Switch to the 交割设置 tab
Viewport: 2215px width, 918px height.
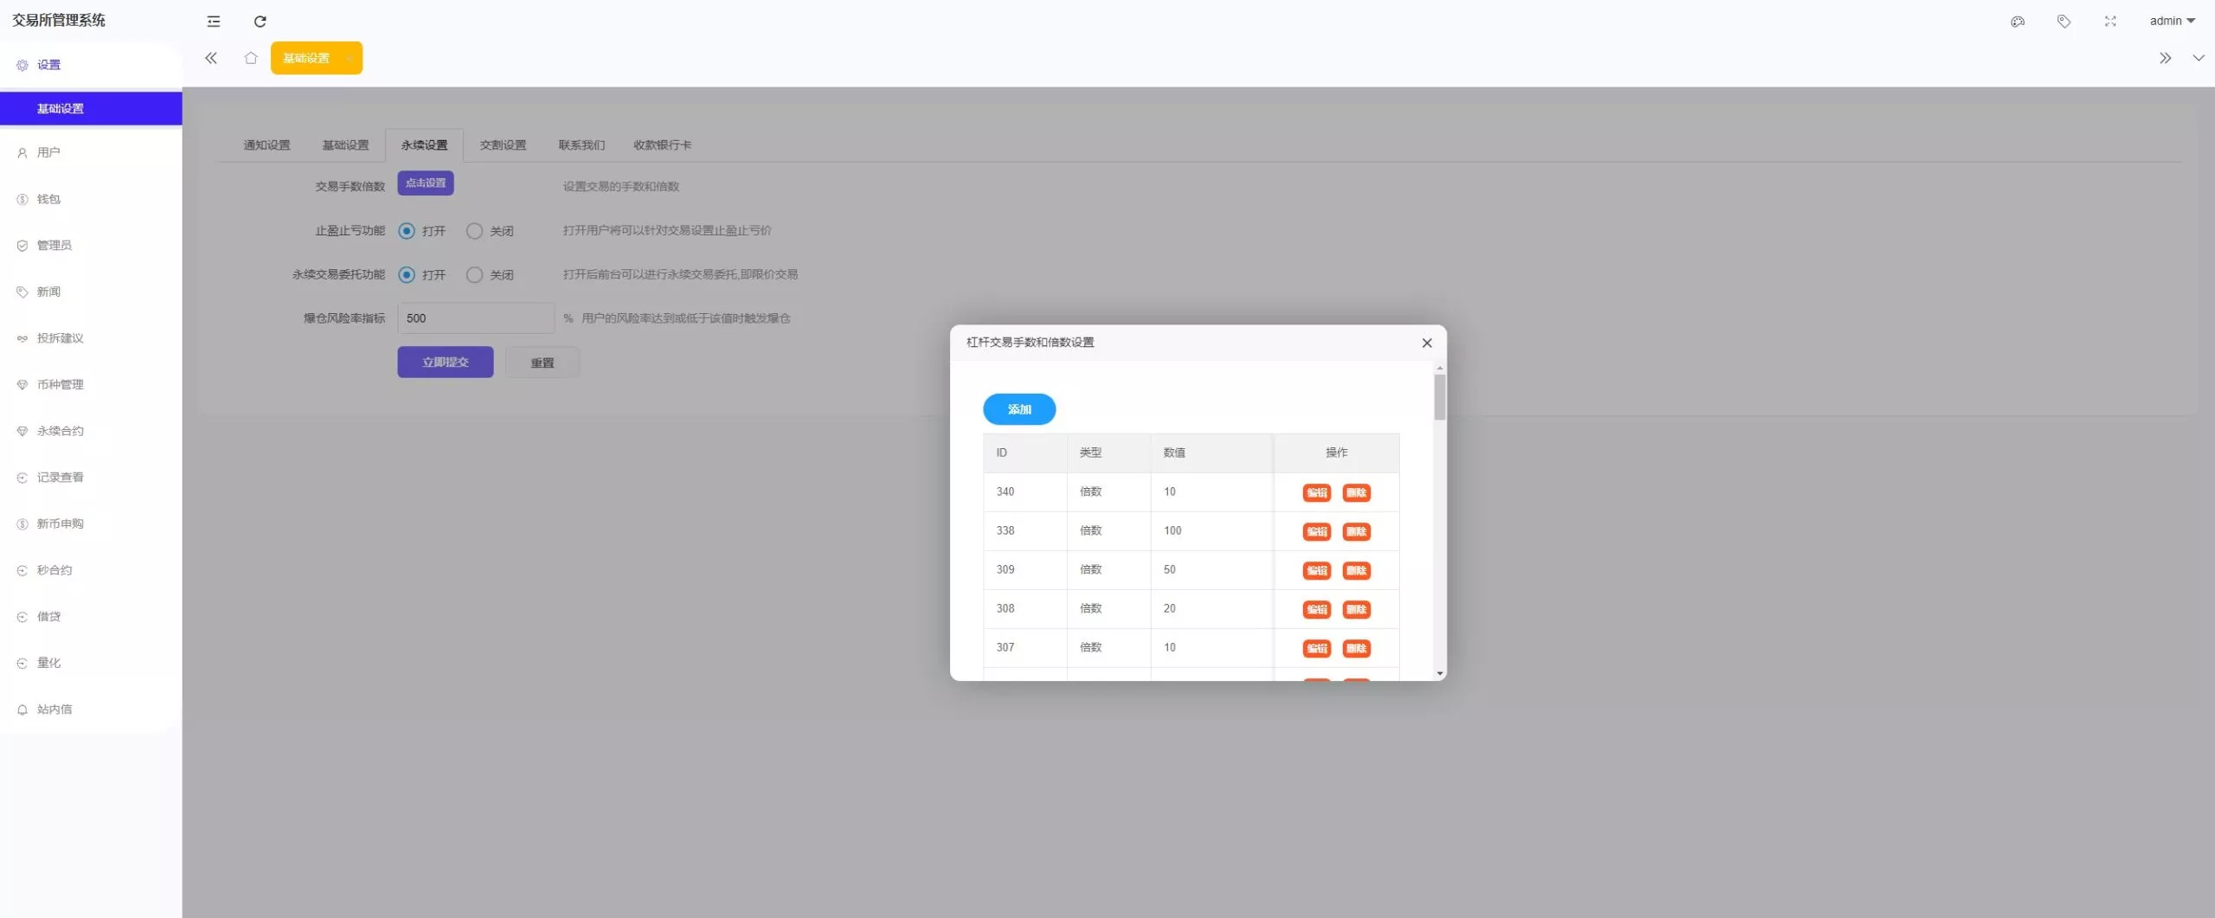click(x=502, y=145)
